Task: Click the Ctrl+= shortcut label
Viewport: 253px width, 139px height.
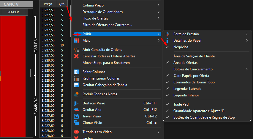Action: pyautogui.click(x=151, y=123)
